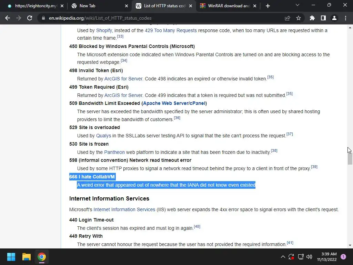Open citation reference 38
The width and height of the screenshot is (353, 265).
tap(274, 150)
